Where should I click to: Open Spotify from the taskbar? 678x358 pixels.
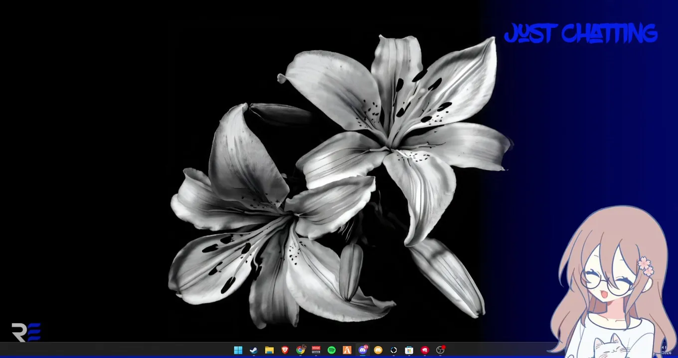tap(332, 350)
